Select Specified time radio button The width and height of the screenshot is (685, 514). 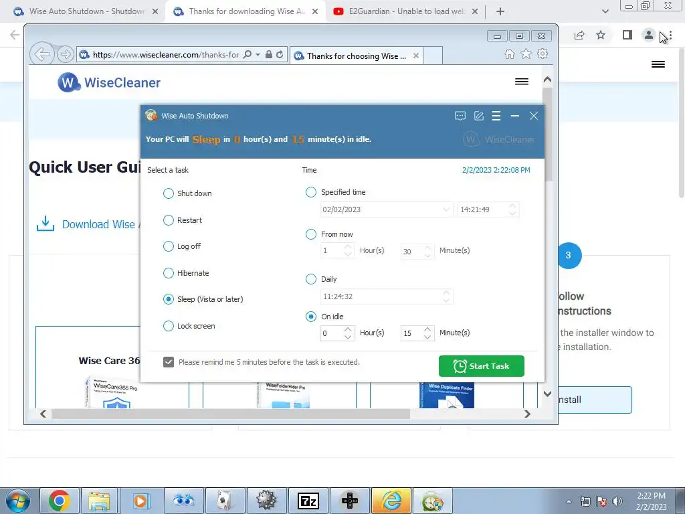pos(310,192)
